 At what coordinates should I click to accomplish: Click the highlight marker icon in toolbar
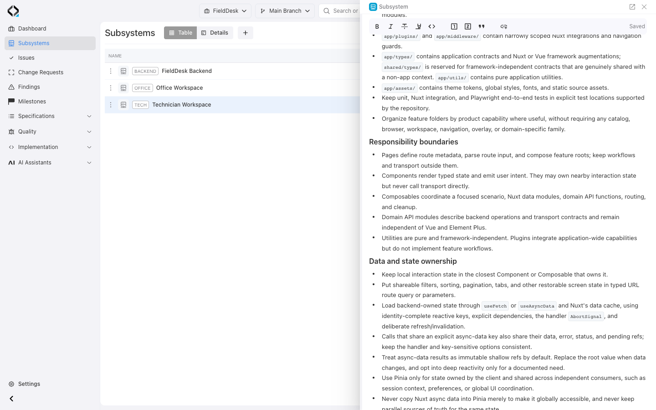click(418, 26)
